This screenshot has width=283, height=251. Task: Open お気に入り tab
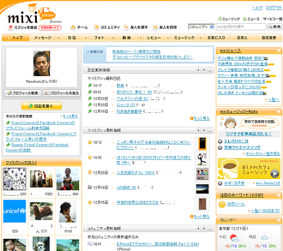(x=216, y=38)
